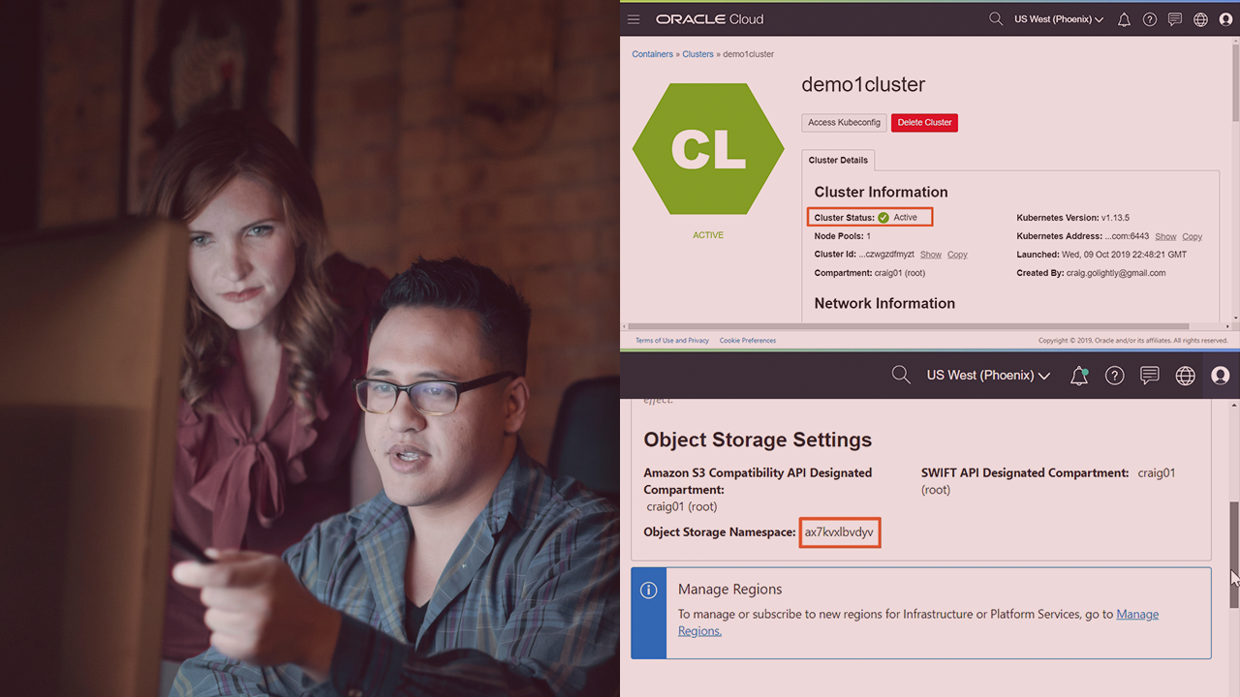
Task: Open the user profile avatar in top header
Action: coord(1225,19)
